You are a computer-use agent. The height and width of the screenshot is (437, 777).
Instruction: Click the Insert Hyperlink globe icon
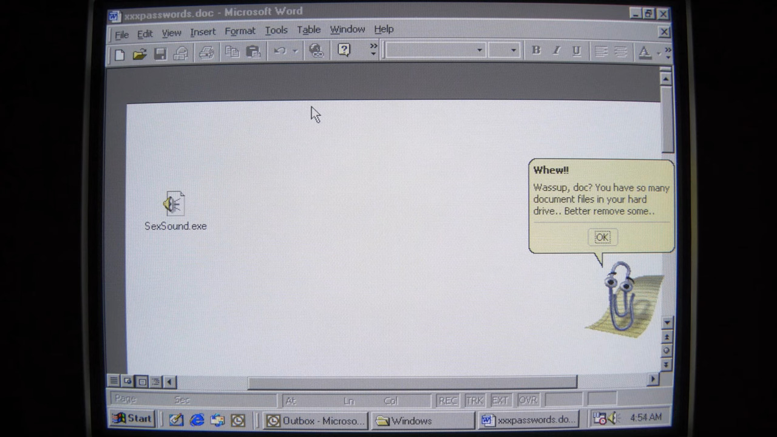pos(316,51)
